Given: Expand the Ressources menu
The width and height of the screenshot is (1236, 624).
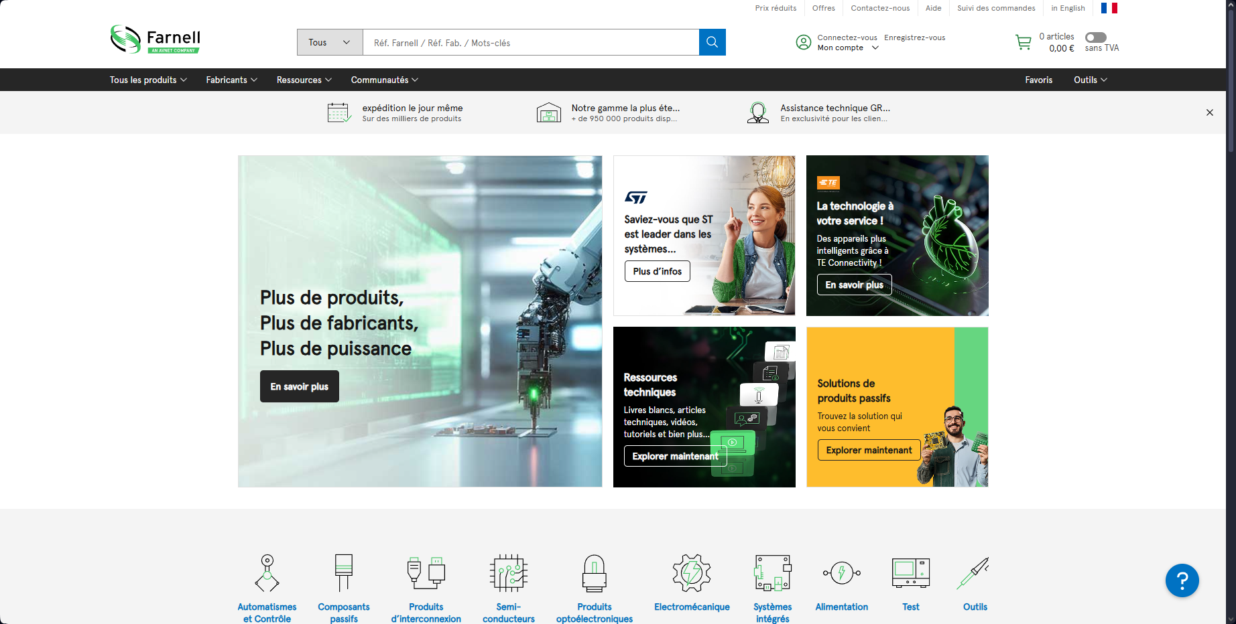Looking at the screenshot, I should (304, 80).
